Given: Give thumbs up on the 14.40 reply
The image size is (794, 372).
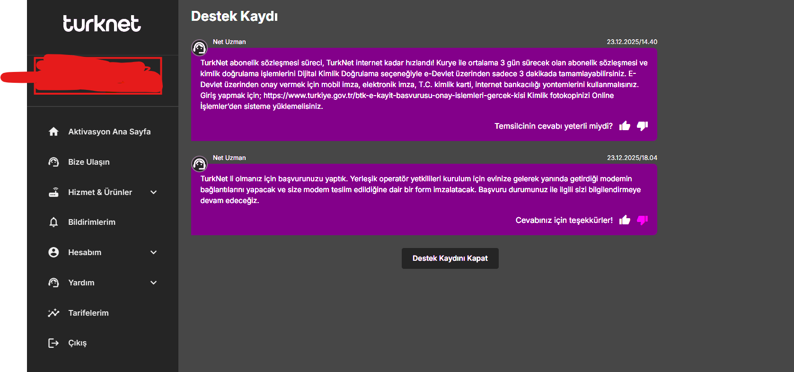Looking at the screenshot, I should [x=625, y=126].
